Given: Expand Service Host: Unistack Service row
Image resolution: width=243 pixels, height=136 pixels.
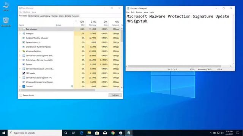Looking at the screenshot, I should tap(20, 69).
